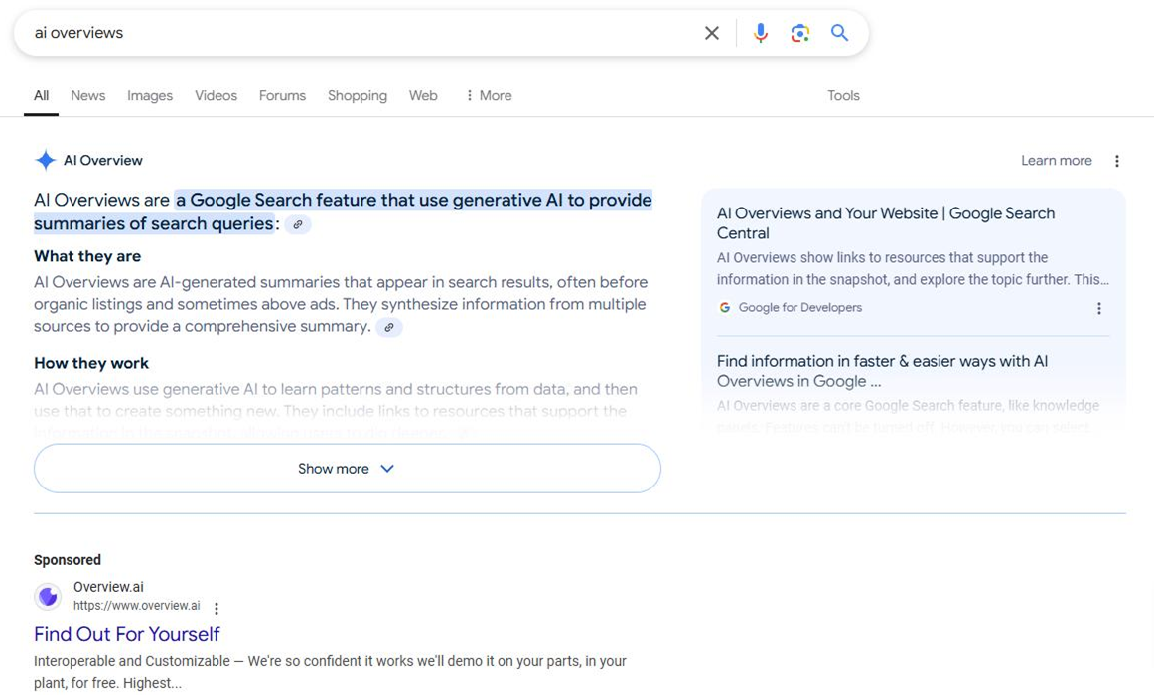
Task: Click the Learn more link
Action: click(x=1056, y=161)
